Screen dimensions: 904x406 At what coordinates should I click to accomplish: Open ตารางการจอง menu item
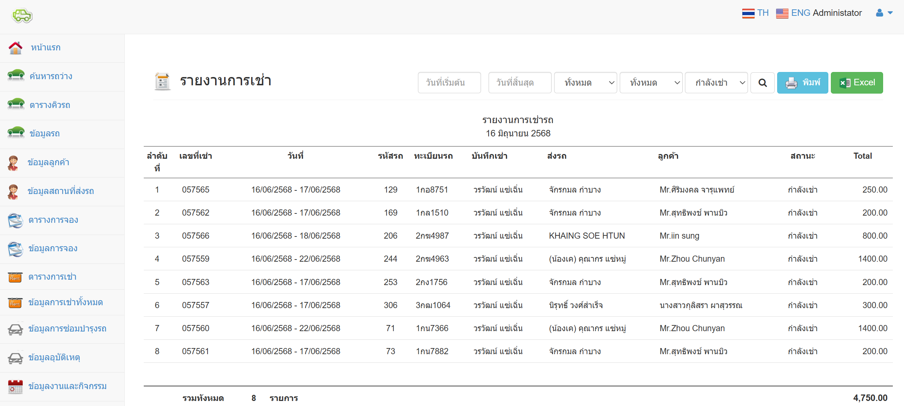pos(53,220)
